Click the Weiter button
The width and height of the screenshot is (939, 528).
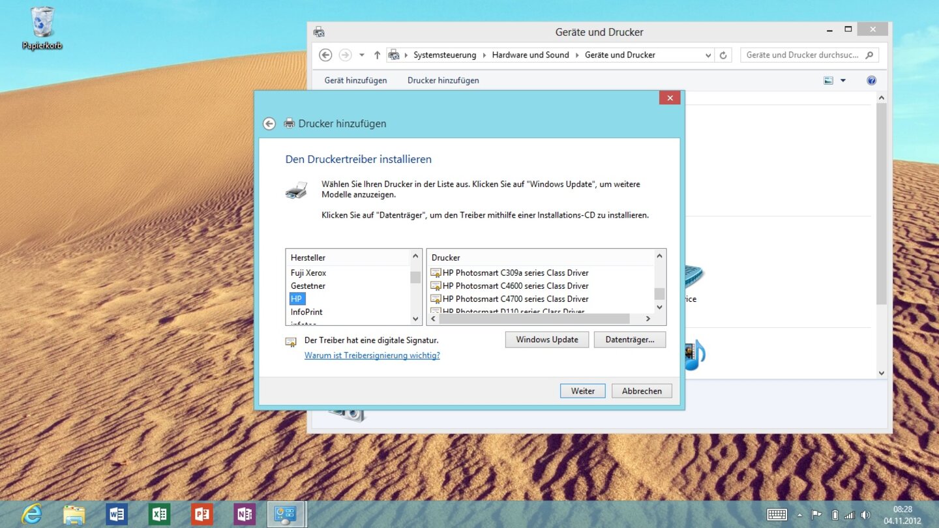tap(583, 391)
